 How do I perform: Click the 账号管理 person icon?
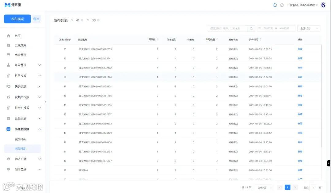pyautogui.click(x=9, y=65)
